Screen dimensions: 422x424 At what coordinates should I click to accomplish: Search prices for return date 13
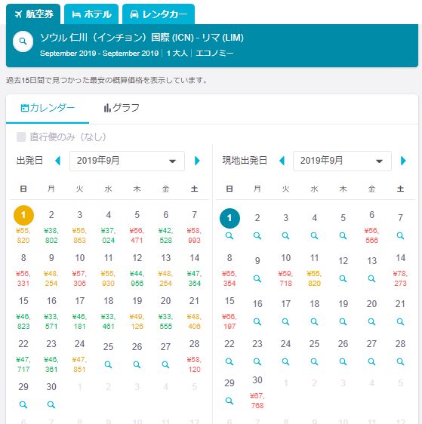coord(371,279)
